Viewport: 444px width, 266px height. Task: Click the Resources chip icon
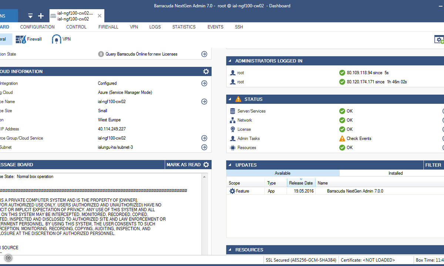tap(233, 148)
